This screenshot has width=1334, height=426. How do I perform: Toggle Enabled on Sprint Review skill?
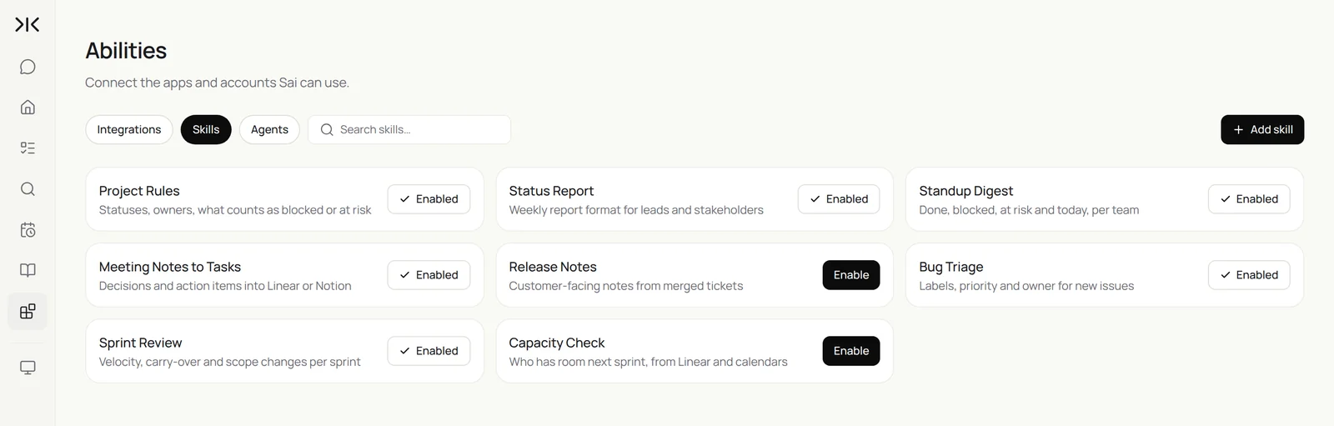429,351
